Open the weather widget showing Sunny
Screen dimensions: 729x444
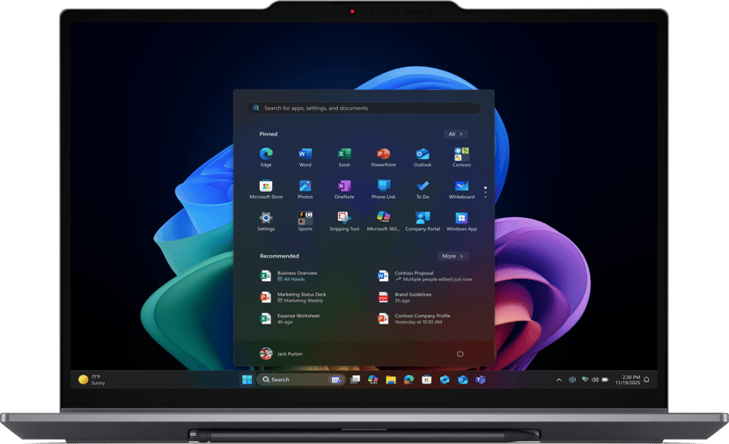(x=92, y=380)
